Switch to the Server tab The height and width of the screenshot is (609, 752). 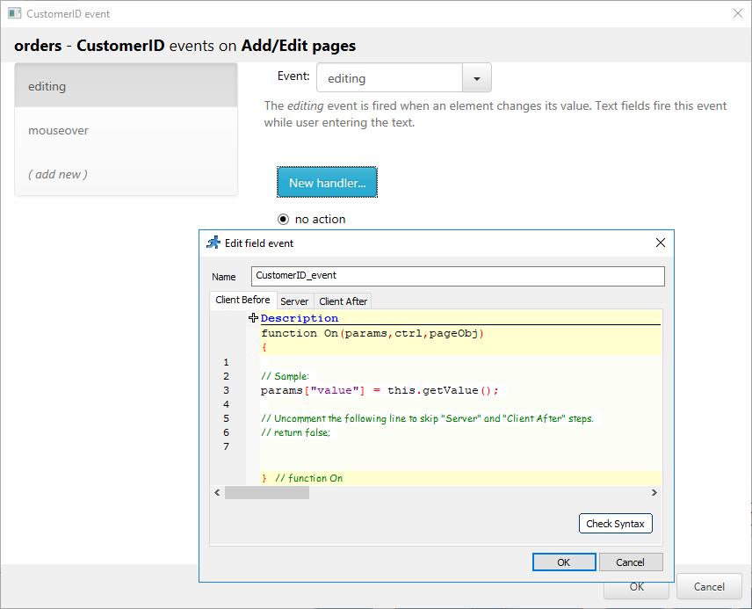(294, 301)
